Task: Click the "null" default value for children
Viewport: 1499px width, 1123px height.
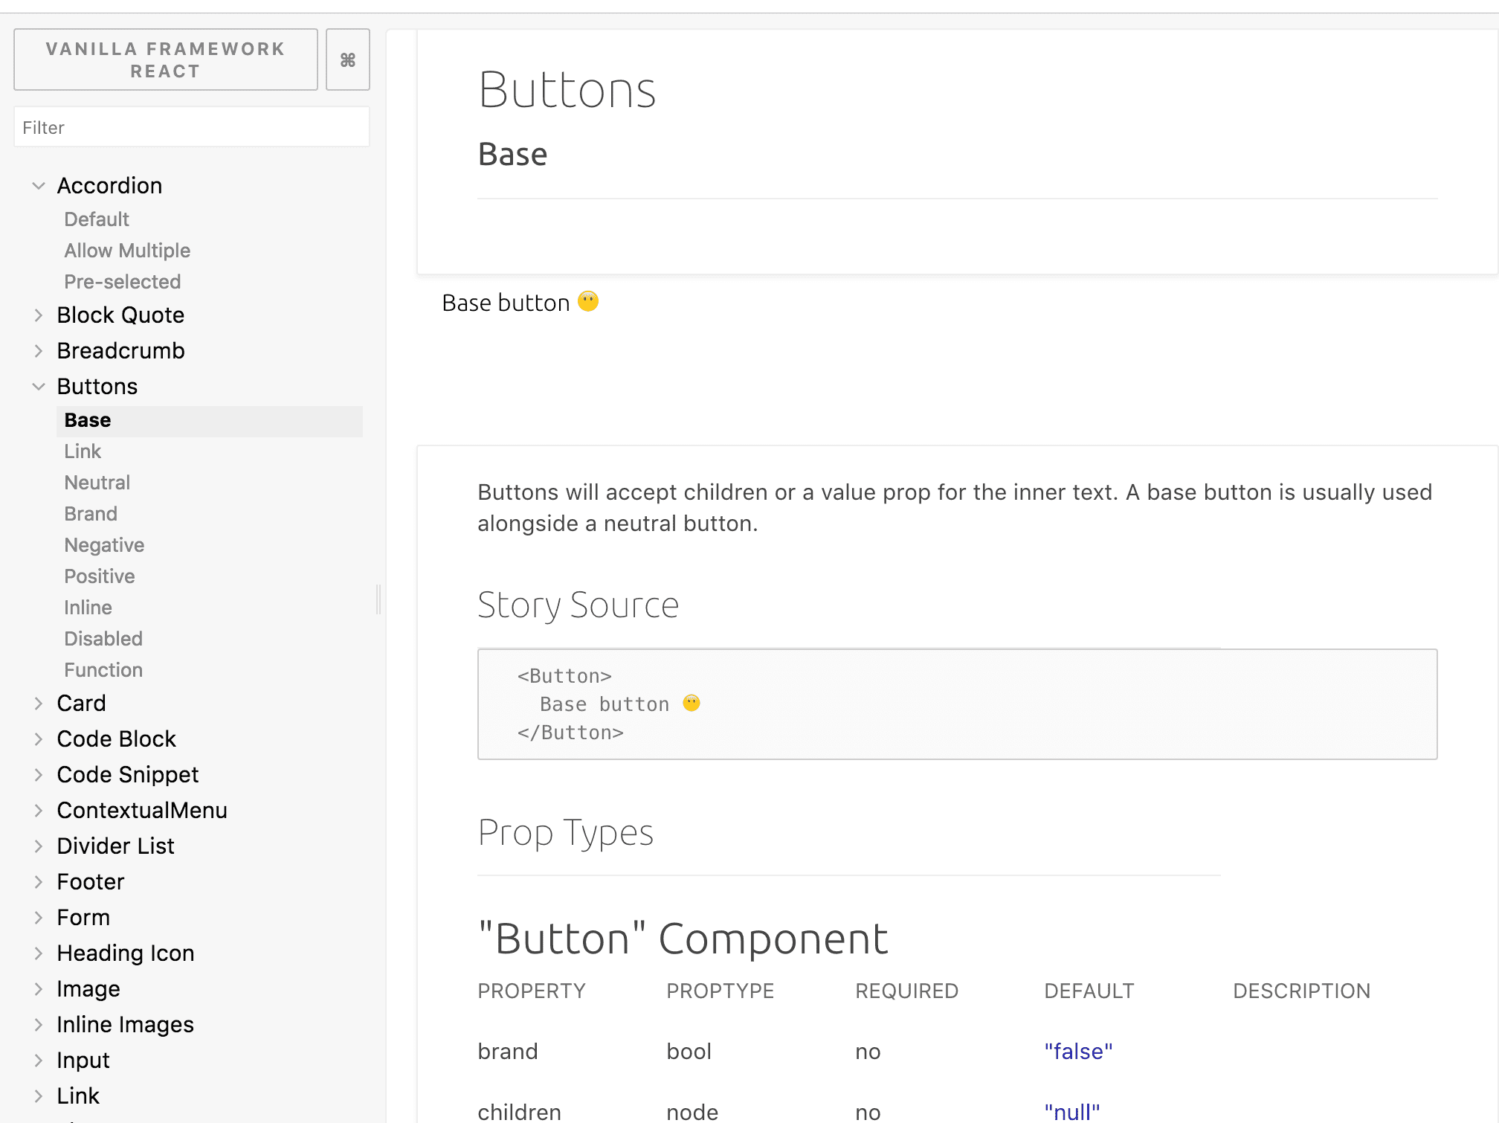Action: point(1071,1112)
